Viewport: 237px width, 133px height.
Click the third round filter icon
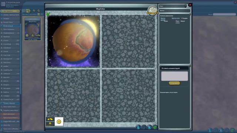(34, 11)
